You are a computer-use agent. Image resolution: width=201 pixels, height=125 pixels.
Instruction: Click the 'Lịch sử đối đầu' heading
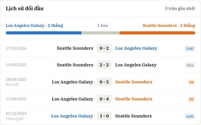tap(25, 8)
